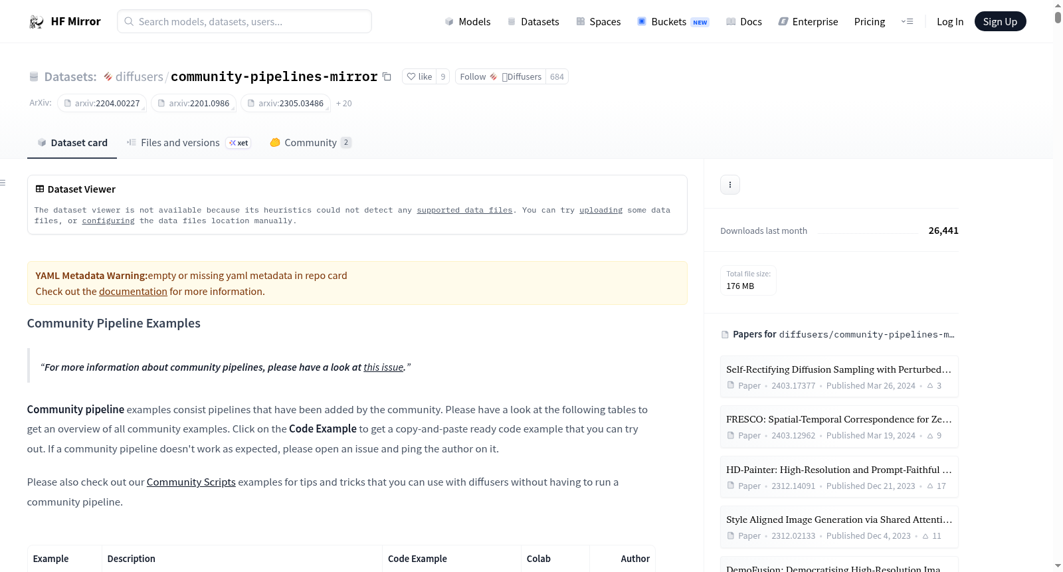Show the 20 more arXiv tags

344,104
